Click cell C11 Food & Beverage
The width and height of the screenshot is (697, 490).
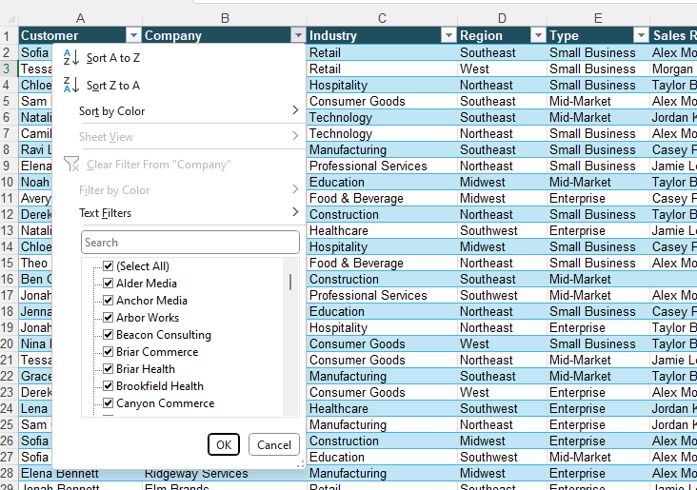point(382,198)
